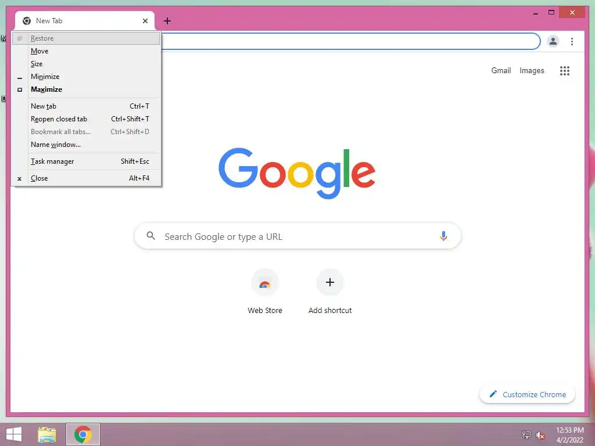Click the Chrome icon in the taskbar
595x446 pixels.
pos(83,434)
